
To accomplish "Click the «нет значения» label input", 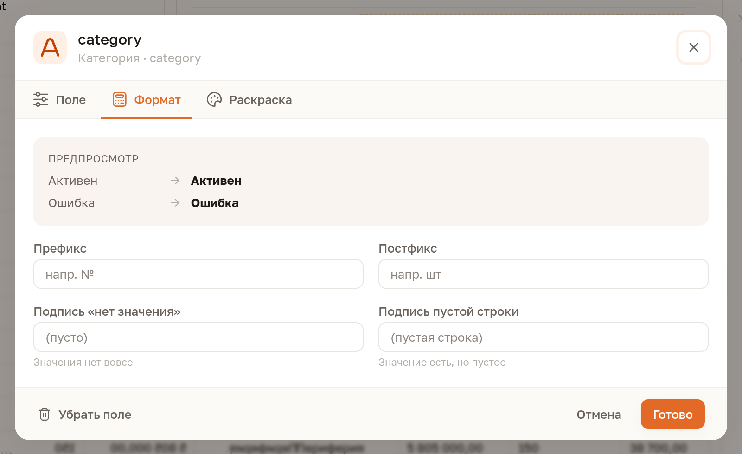I will point(198,337).
